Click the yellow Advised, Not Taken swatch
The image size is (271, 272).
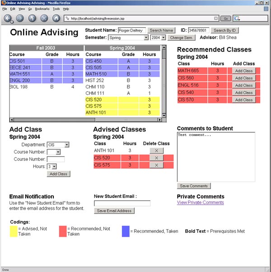point(14,231)
